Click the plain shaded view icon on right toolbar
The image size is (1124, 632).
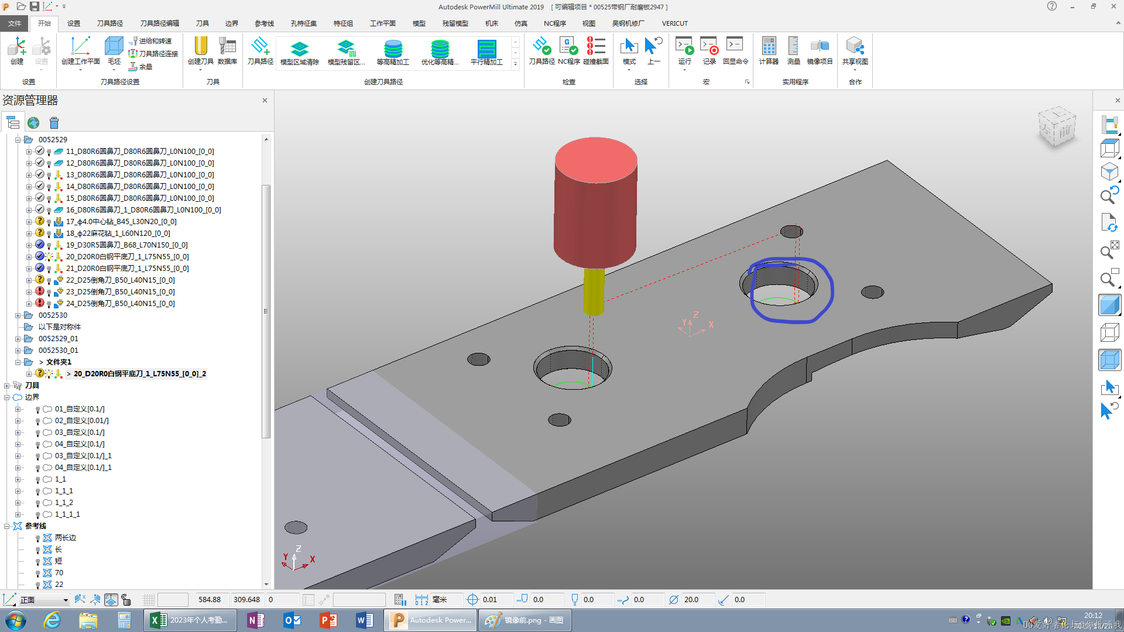pyautogui.click(x=1109, y=305)
